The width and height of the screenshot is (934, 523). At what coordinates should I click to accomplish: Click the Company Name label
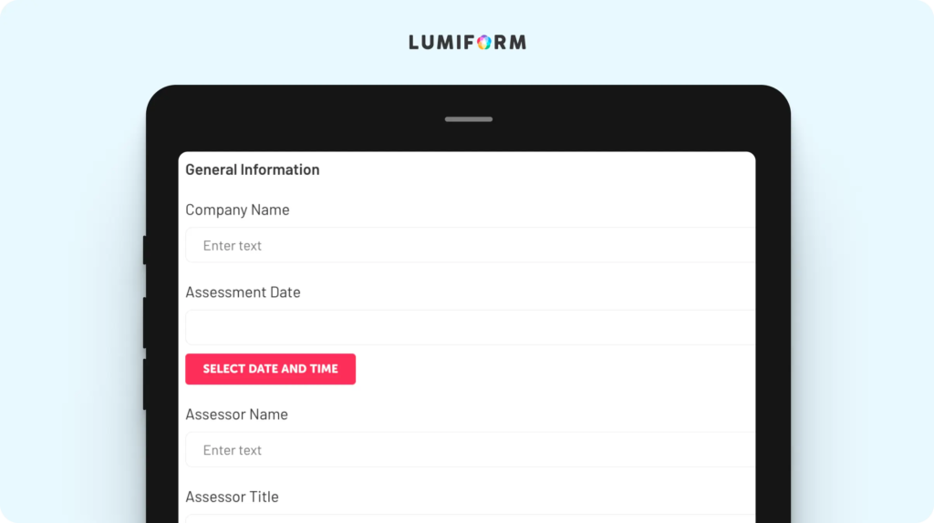pos(237,210)
